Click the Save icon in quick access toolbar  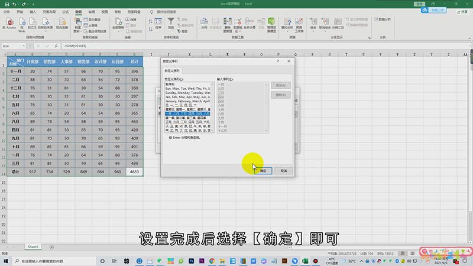click(x=7, y=4)
